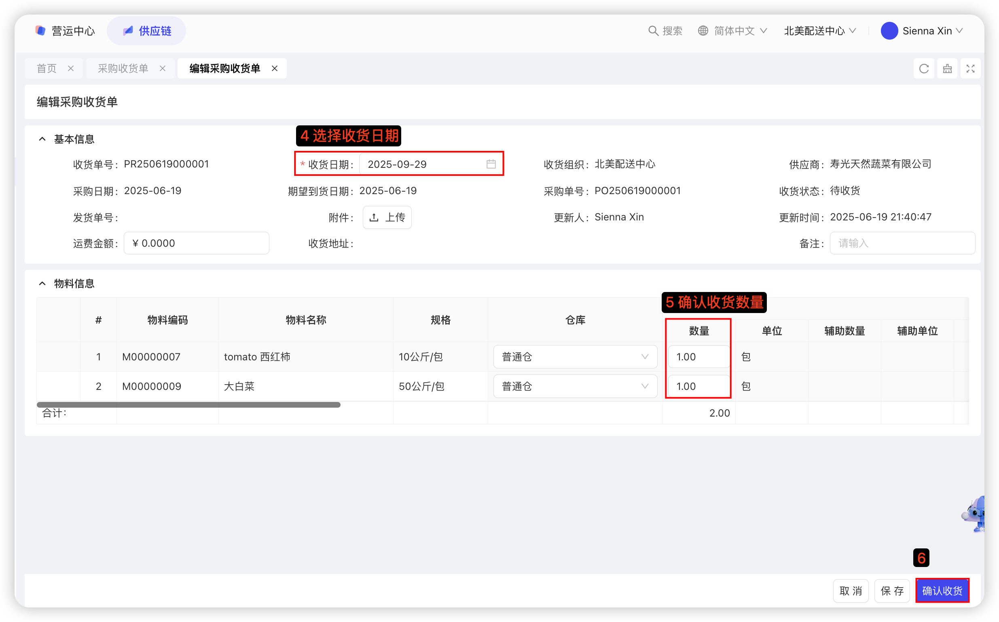Collapse the 基本信息 section
The image size is (999, 622).
coord(42,139)
